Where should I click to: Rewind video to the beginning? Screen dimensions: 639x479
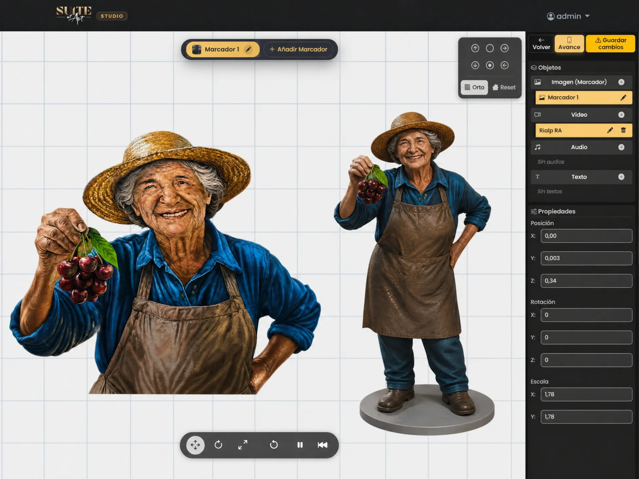click(322, 445)
